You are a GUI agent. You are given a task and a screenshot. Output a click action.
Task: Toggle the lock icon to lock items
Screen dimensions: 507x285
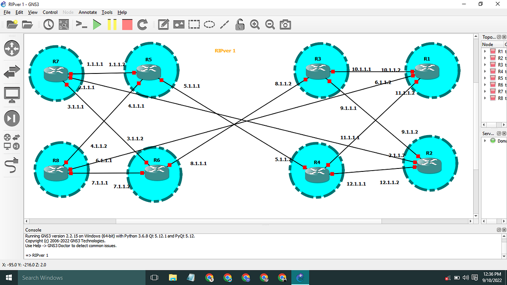(240, 24)
